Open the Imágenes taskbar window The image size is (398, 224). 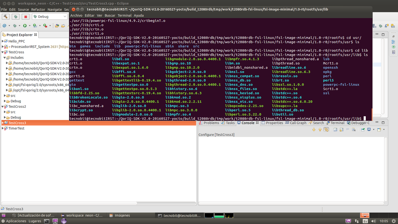pyautogui.click(x=120, y=215)
